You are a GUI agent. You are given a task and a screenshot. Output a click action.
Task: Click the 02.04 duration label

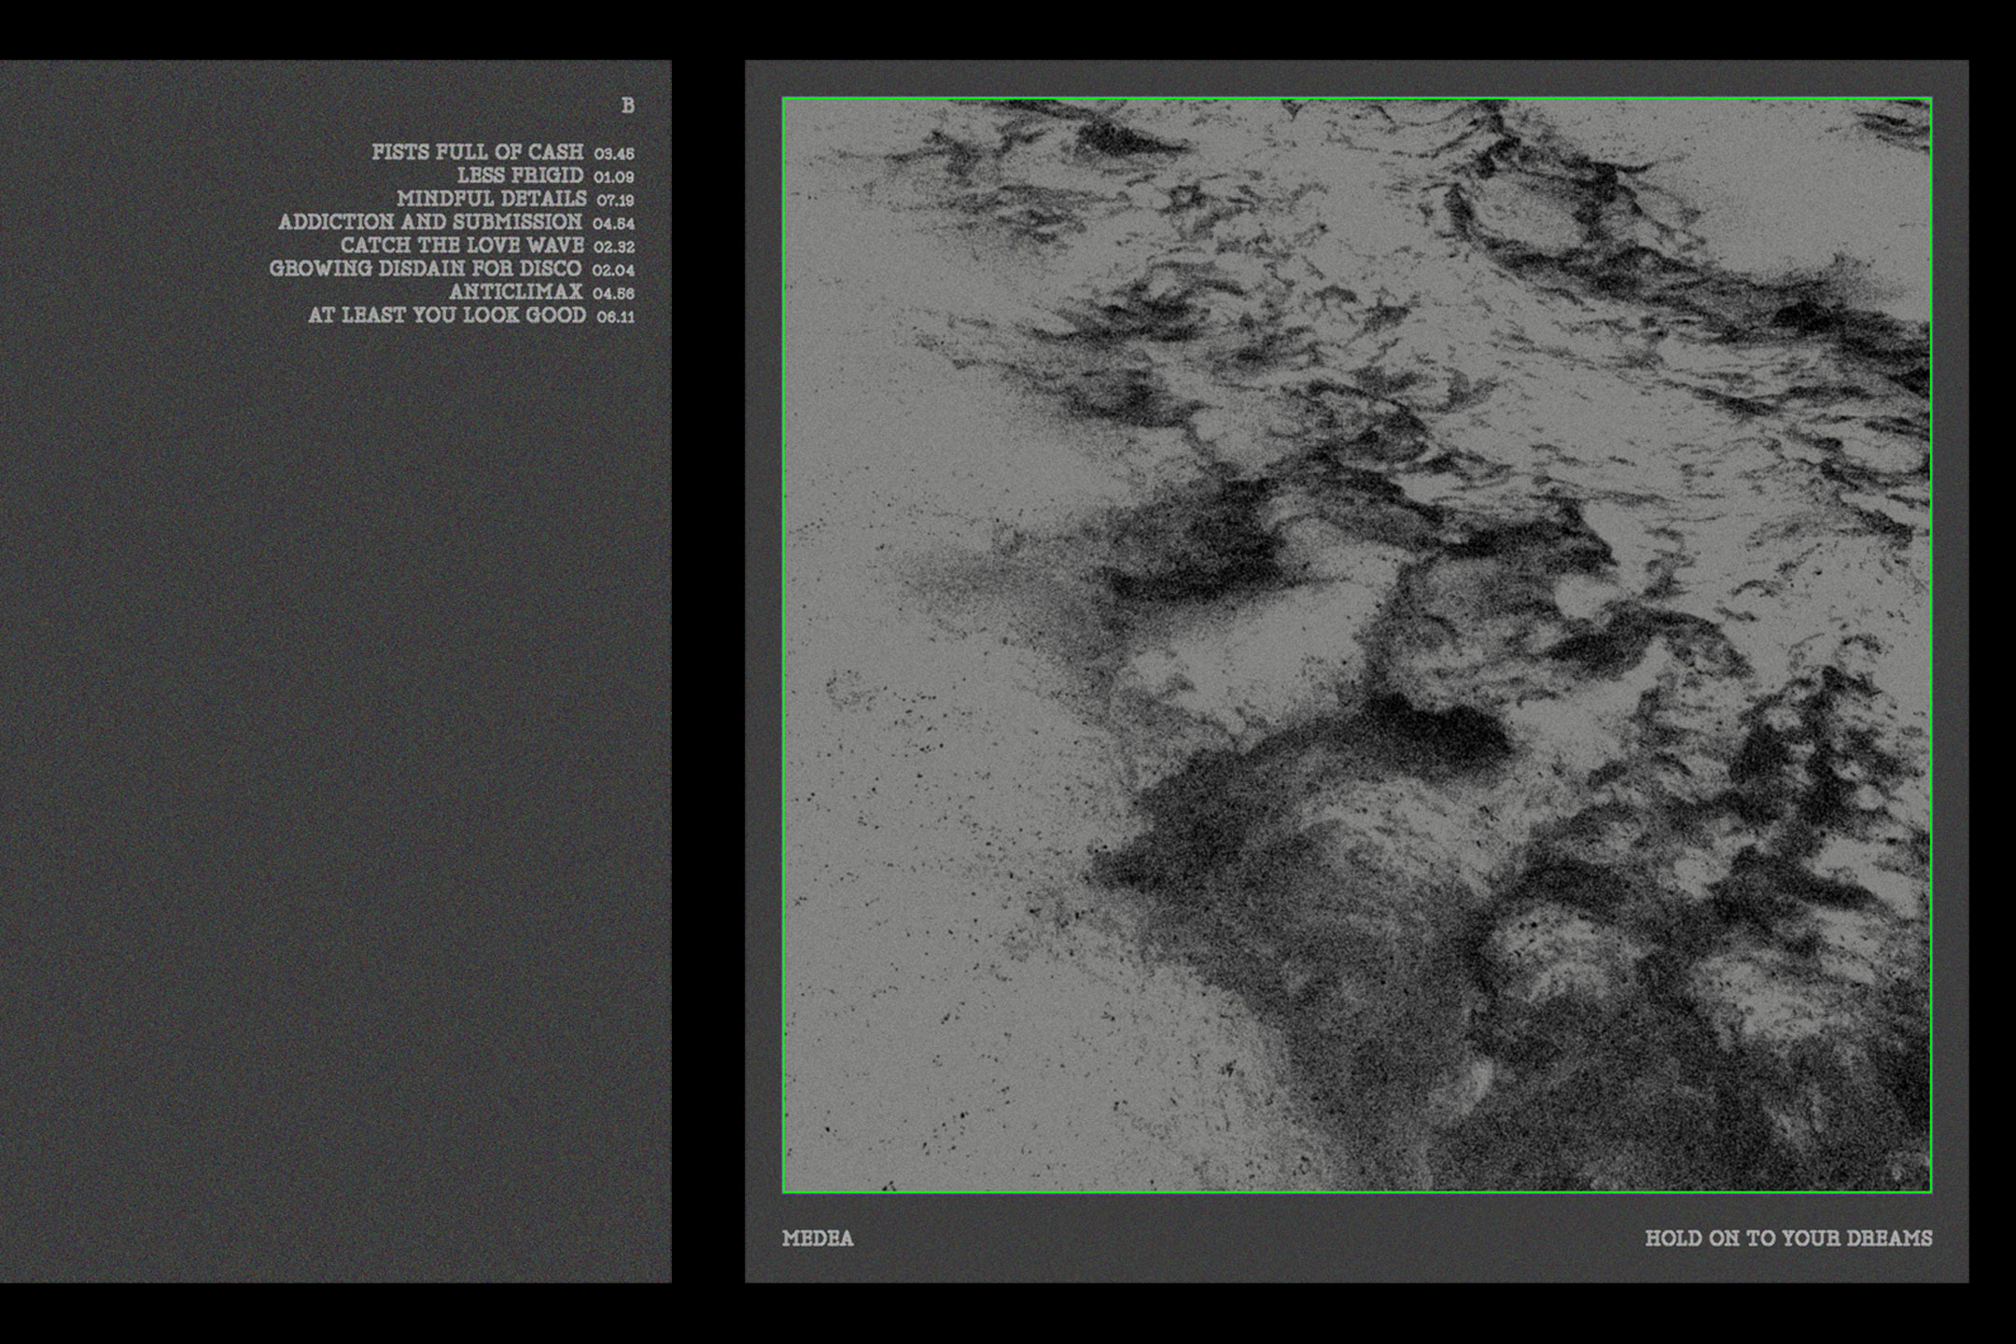pyautogui.click(x=613, y=271)
